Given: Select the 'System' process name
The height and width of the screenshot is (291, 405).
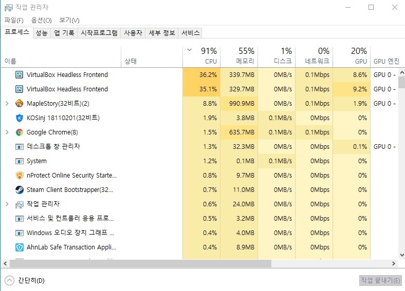Looking at the screenshot, I should click(x=36, y=161).
